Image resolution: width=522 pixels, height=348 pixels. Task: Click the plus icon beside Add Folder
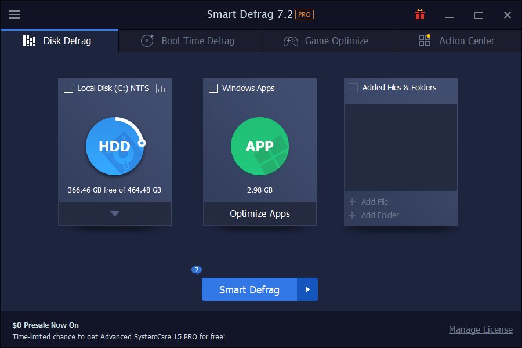point(352,215)
